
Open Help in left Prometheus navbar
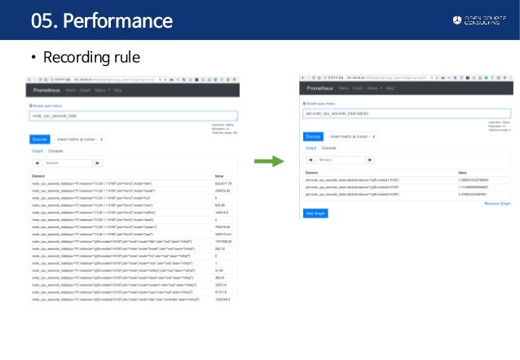click(x=117, y=90)
